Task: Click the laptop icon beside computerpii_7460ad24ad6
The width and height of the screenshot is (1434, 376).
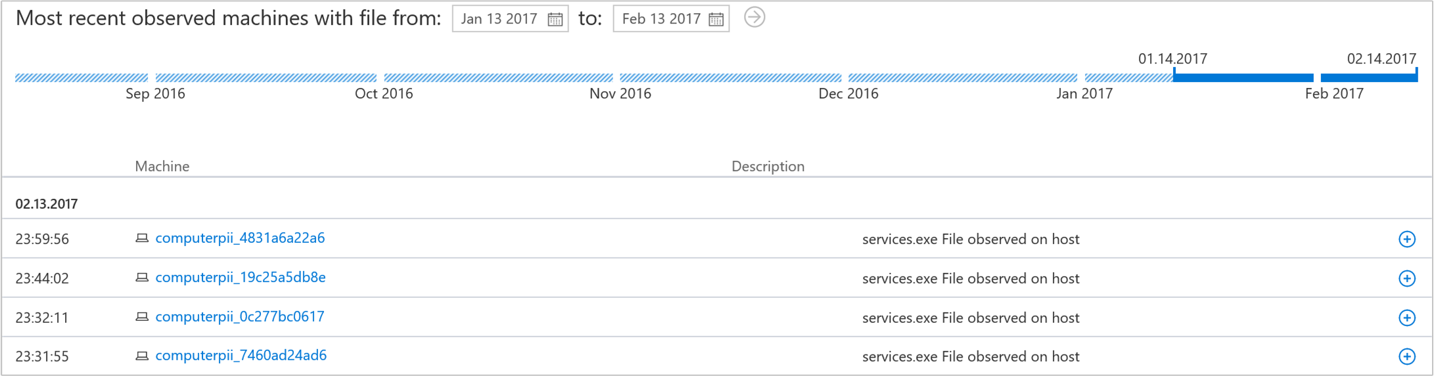Action: pos(142,356)
